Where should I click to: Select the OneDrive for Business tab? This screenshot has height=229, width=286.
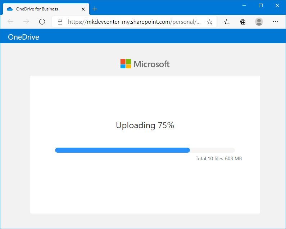click(46, 9)
